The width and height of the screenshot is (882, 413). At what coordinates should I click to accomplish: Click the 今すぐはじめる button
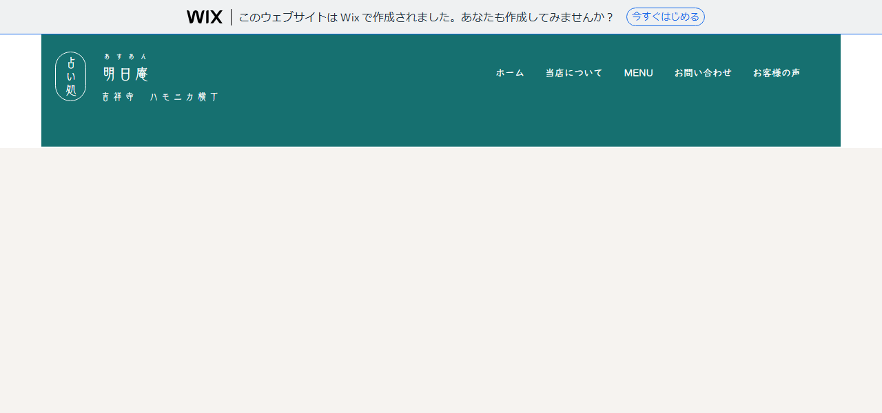(x=665, y=17)
